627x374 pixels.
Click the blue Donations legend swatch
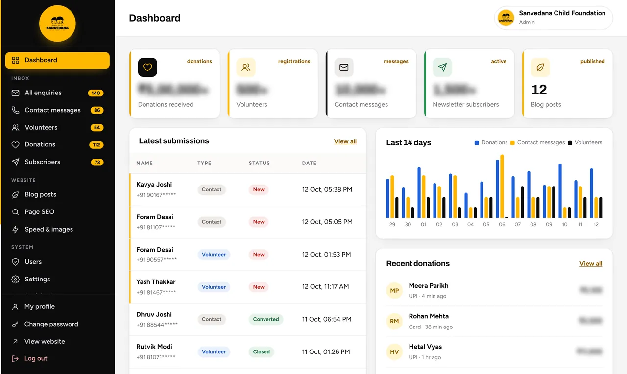[x=477, y=143]
